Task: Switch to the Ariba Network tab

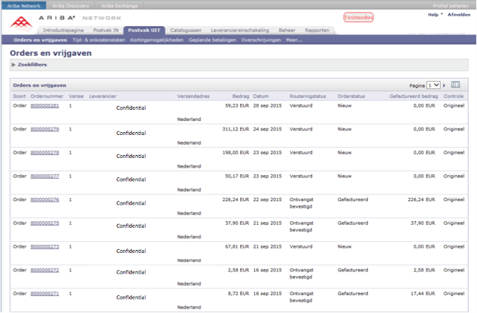Action: tap(24, 6)
